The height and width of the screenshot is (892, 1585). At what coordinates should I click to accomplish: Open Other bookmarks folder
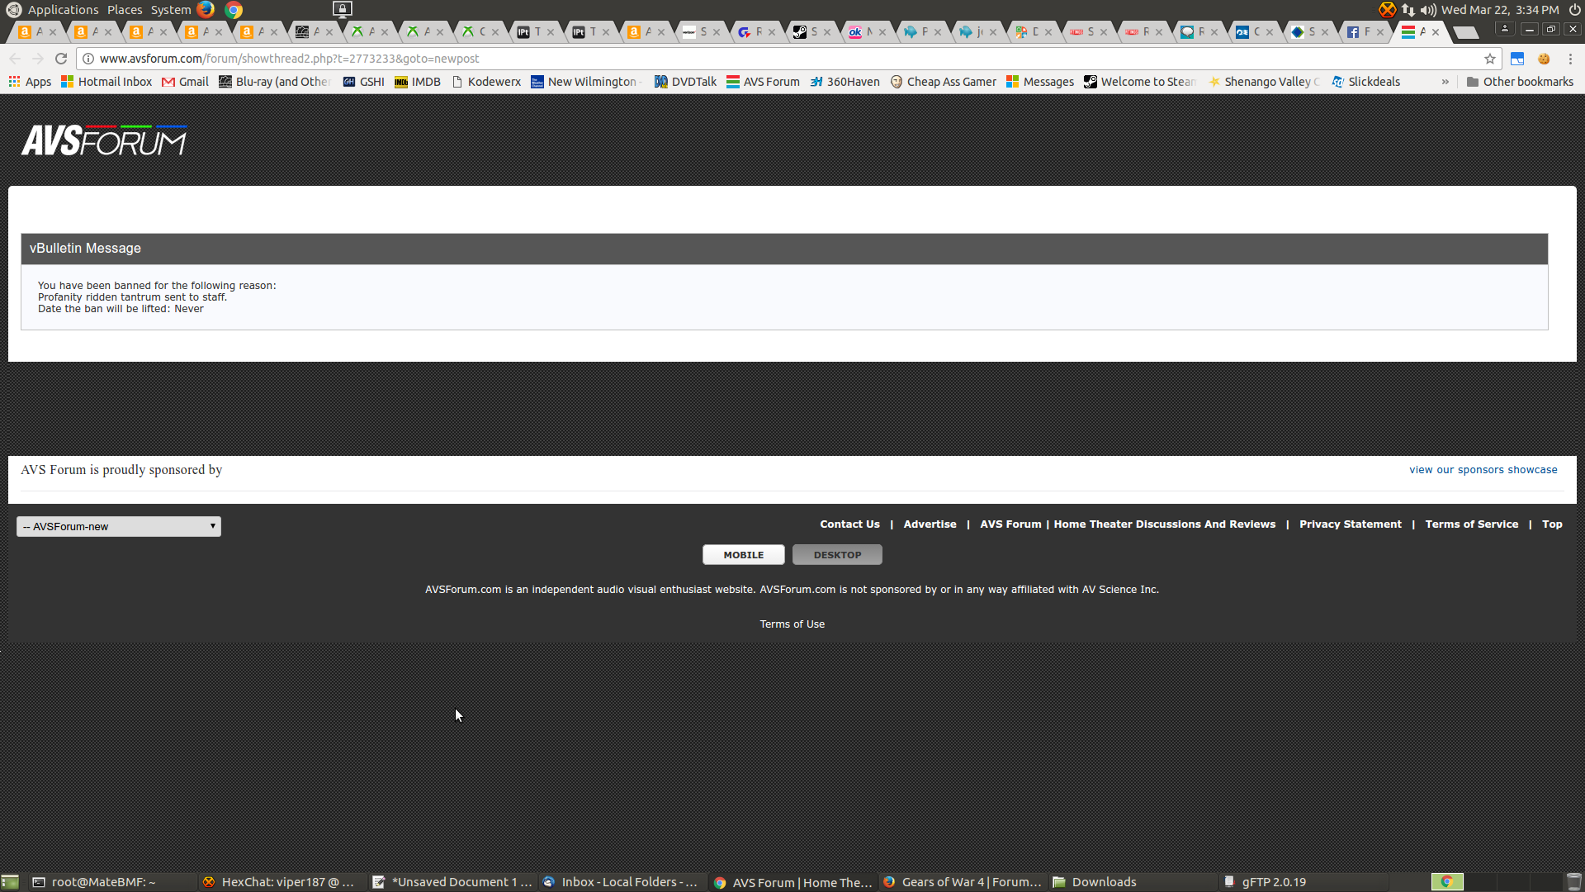(x=1520, y=82)
